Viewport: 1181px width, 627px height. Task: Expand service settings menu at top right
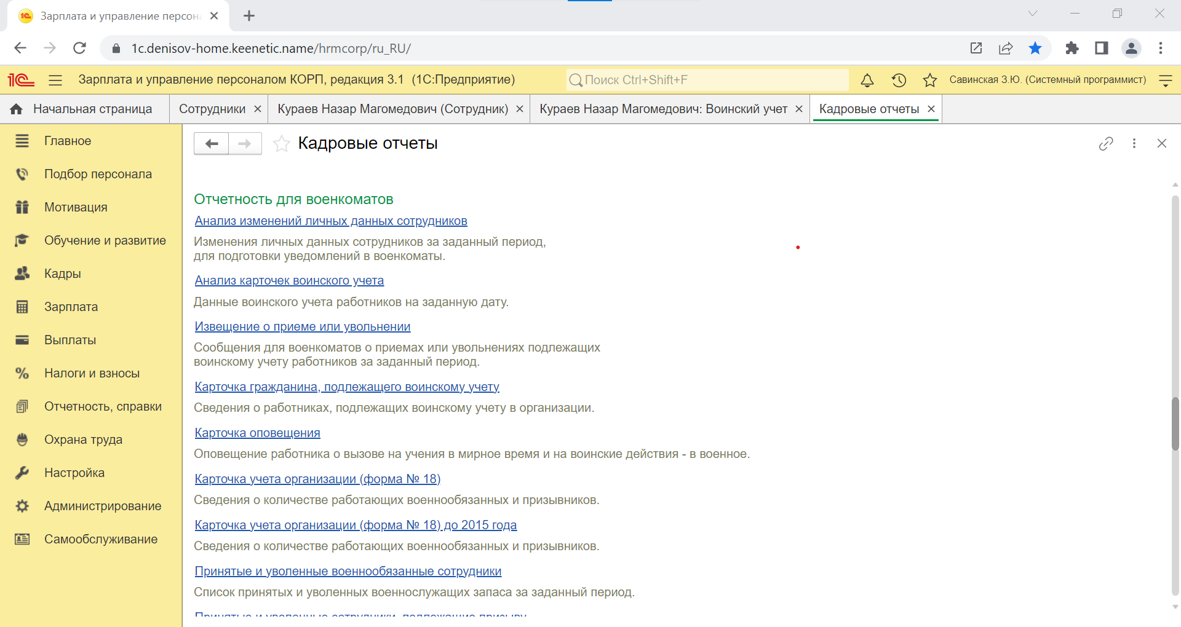(x=1165, y=80)
